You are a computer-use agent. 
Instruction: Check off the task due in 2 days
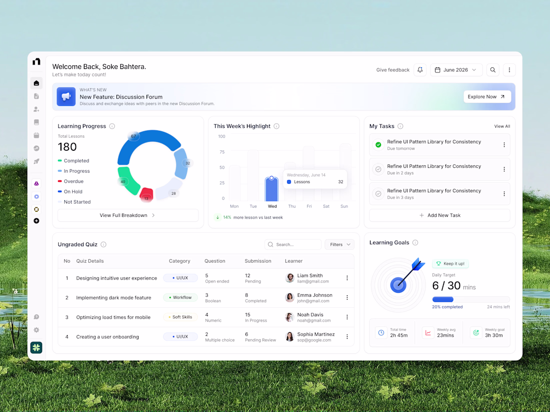tap(378, 169)
